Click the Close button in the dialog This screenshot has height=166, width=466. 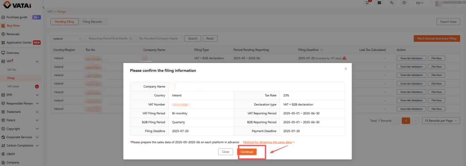(x=225, y=152)
